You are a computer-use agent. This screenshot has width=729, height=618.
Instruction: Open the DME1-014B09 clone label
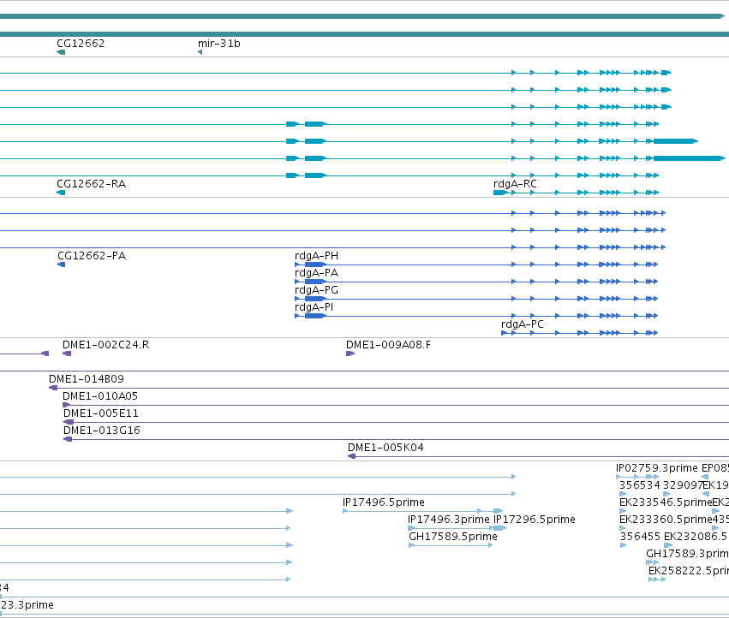[87, 379]
